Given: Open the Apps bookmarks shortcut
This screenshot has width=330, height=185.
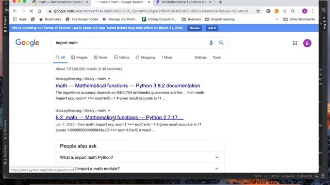Looking at the screenshot, I should click(20, 20).
